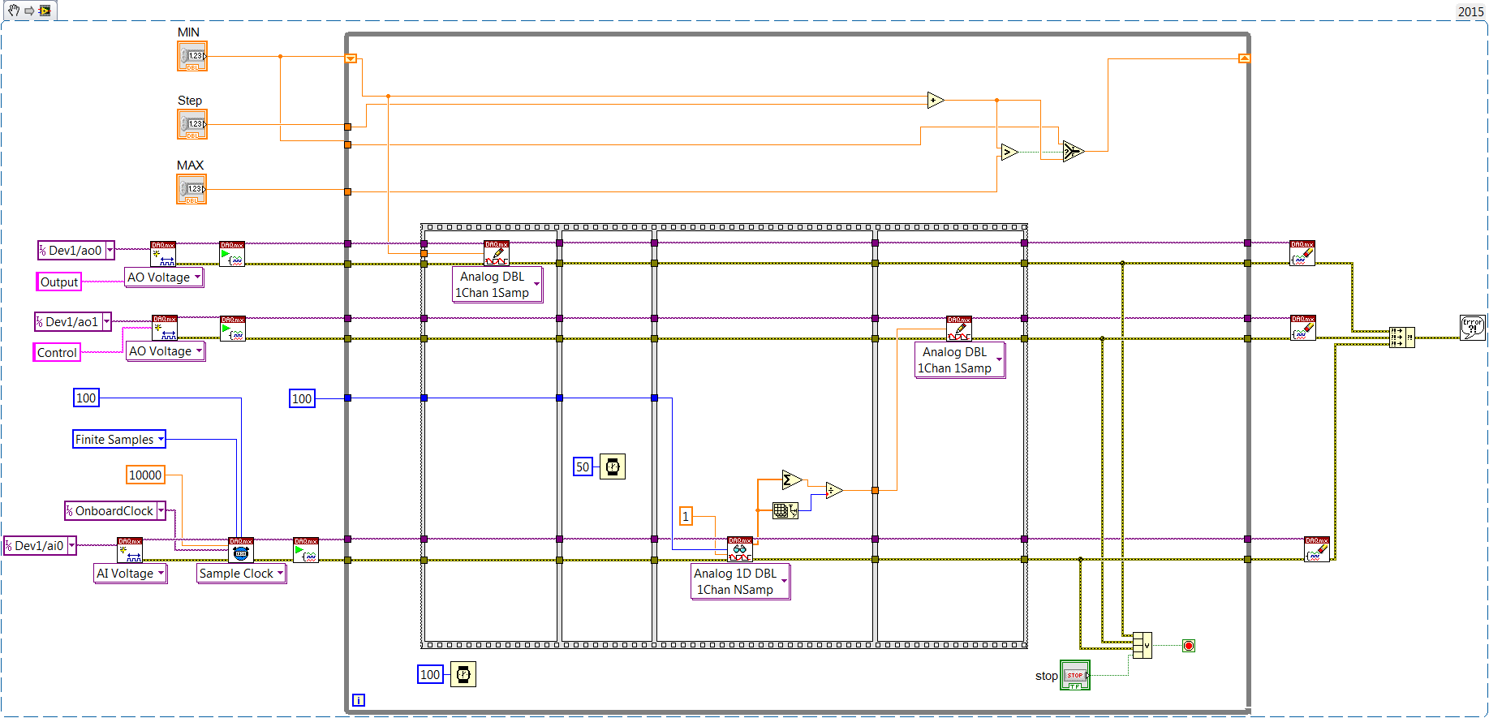The width and height of the screenshot is (1489, 718).
Task: Click the Merge Errors node
Action: coord(1401,337)
